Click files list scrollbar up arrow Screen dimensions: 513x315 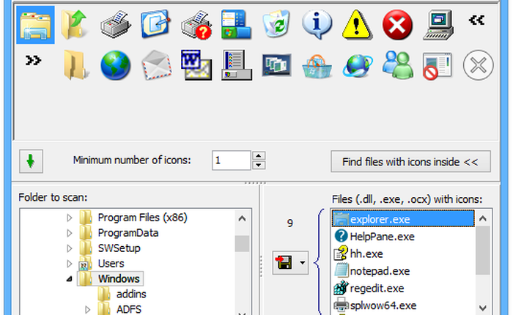pyautogui.click(x=483, y=218)
